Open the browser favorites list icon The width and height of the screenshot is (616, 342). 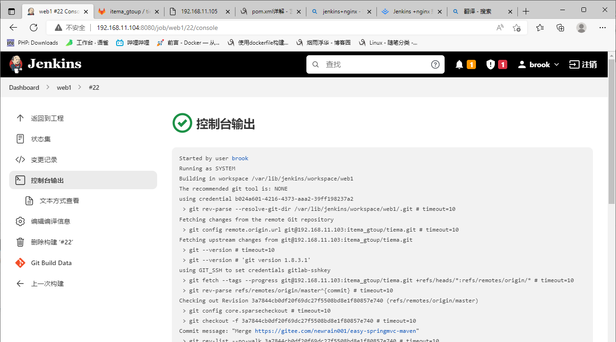click(540, 28)
